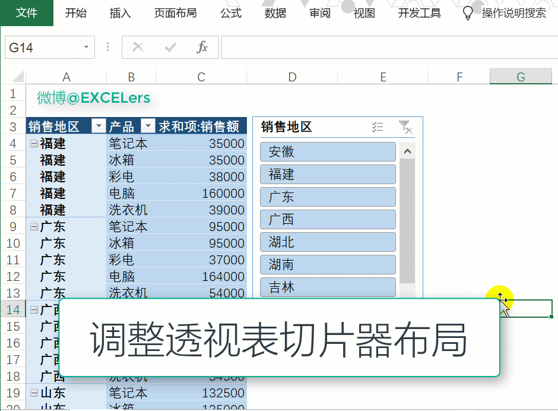Toggle the 吉林 slicer item
This screenshot has height=411, width=558.
(328, 287)
